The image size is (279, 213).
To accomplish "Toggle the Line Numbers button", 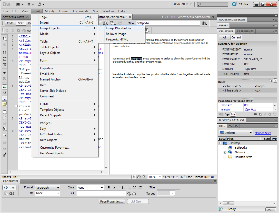I will [x=5, y=87].
